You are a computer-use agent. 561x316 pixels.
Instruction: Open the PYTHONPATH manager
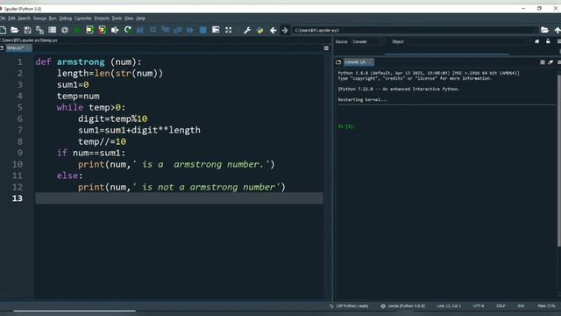point(260,30)
